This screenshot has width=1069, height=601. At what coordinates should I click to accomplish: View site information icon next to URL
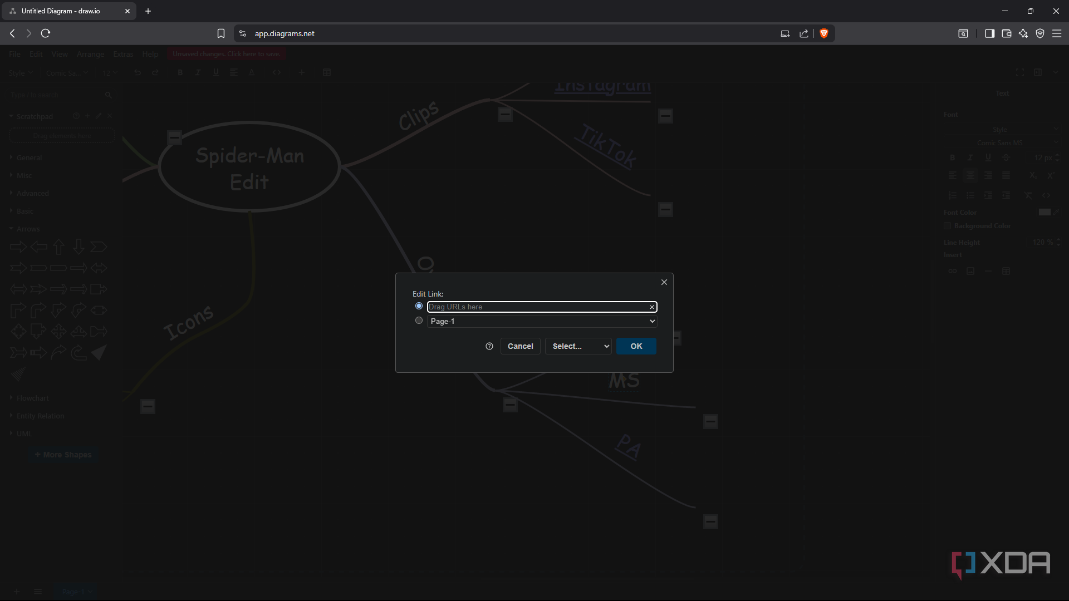tap(242, 33)
